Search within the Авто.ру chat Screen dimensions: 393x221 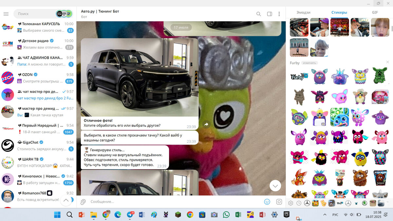pyautogui.click(x=259, y=14)
